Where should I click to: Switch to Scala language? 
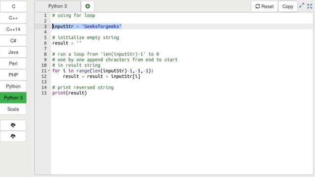pyautogui.click(x=13, y=109)
